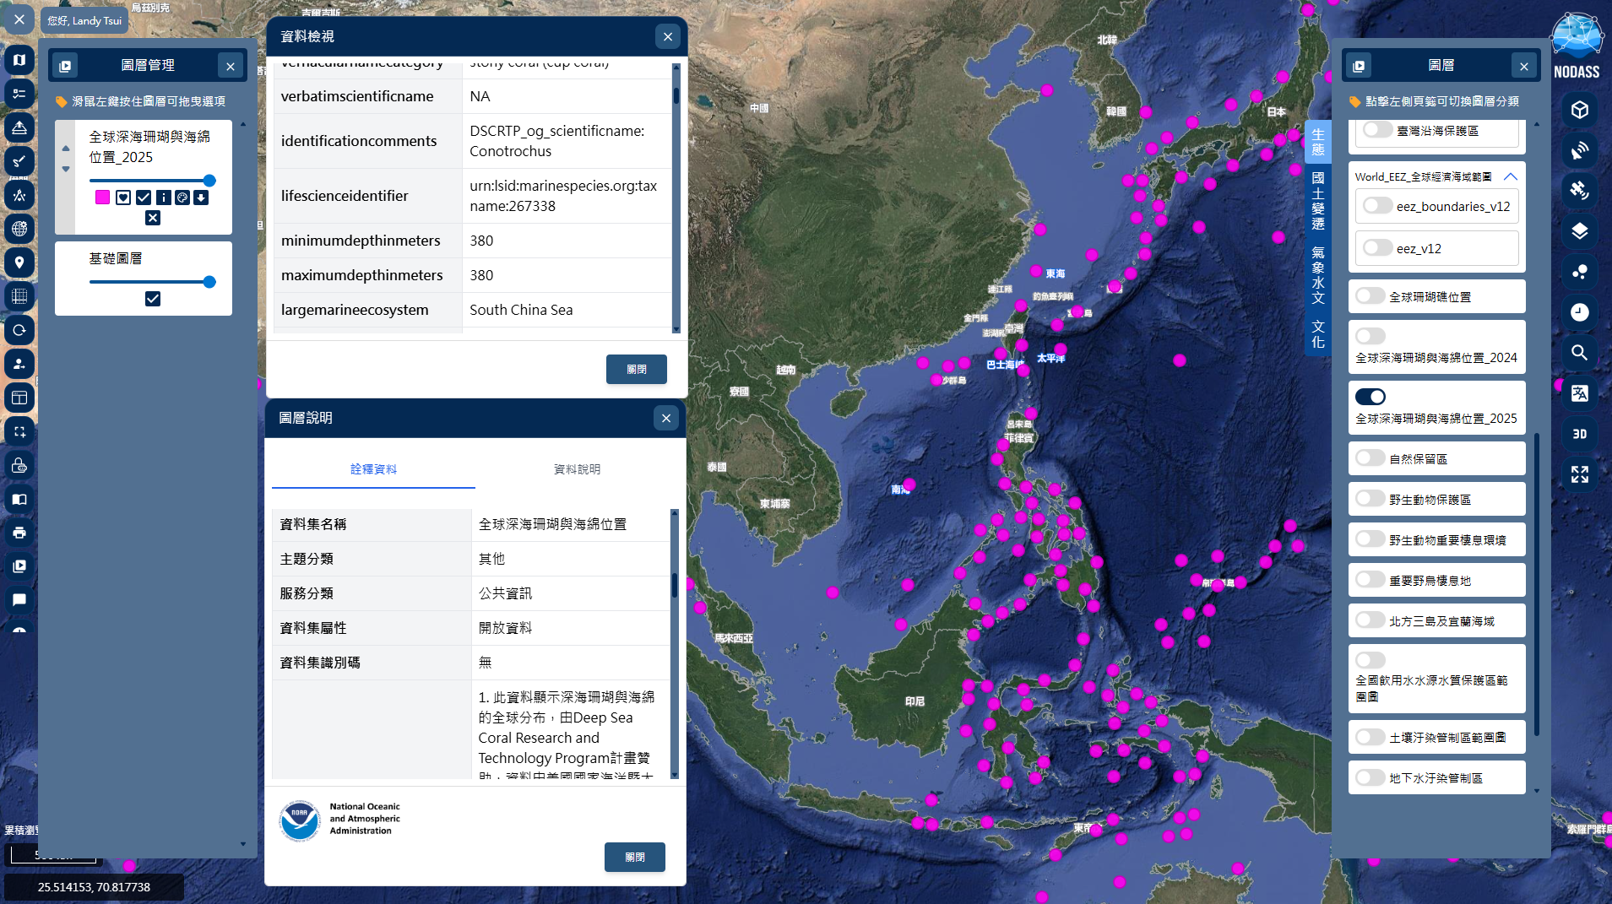Viewport: 1612px width, 904px height.
Task: Open the palette style icon for coral layer
Action: coord(182,198)
